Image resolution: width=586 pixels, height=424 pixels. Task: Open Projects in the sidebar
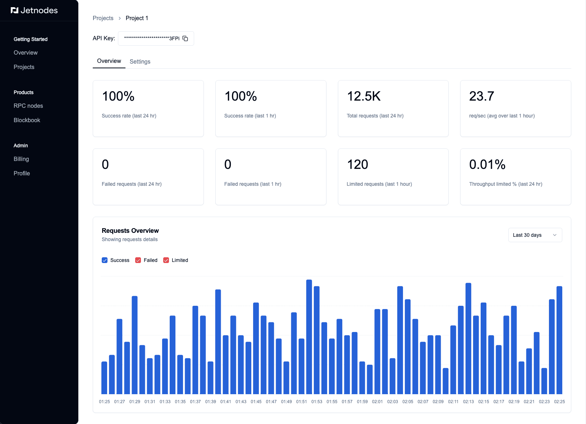pos(24,67)
